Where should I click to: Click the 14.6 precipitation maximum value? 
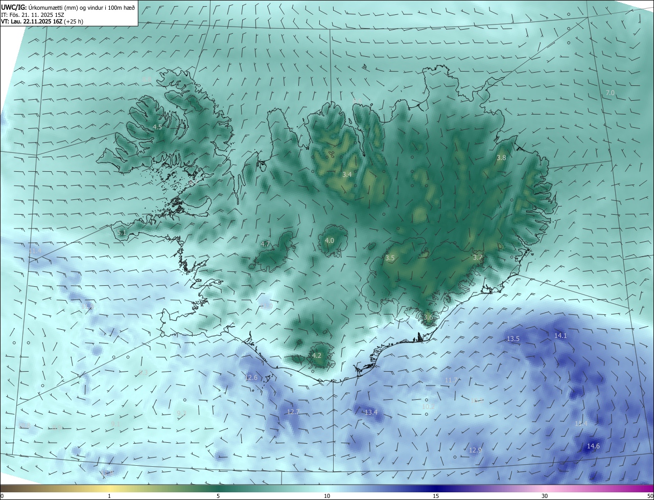(593, 446)
